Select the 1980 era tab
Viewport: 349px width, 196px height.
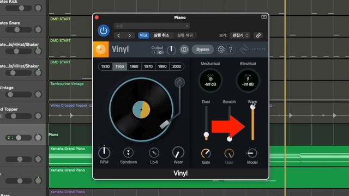pyautogui.click(x=163, y=66)
